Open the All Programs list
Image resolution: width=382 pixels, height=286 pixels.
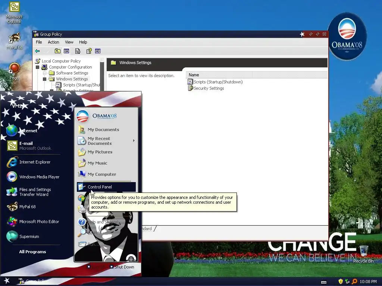[33, 252]
